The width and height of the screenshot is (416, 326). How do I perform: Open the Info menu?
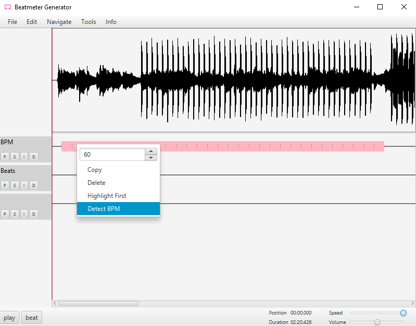111,22
